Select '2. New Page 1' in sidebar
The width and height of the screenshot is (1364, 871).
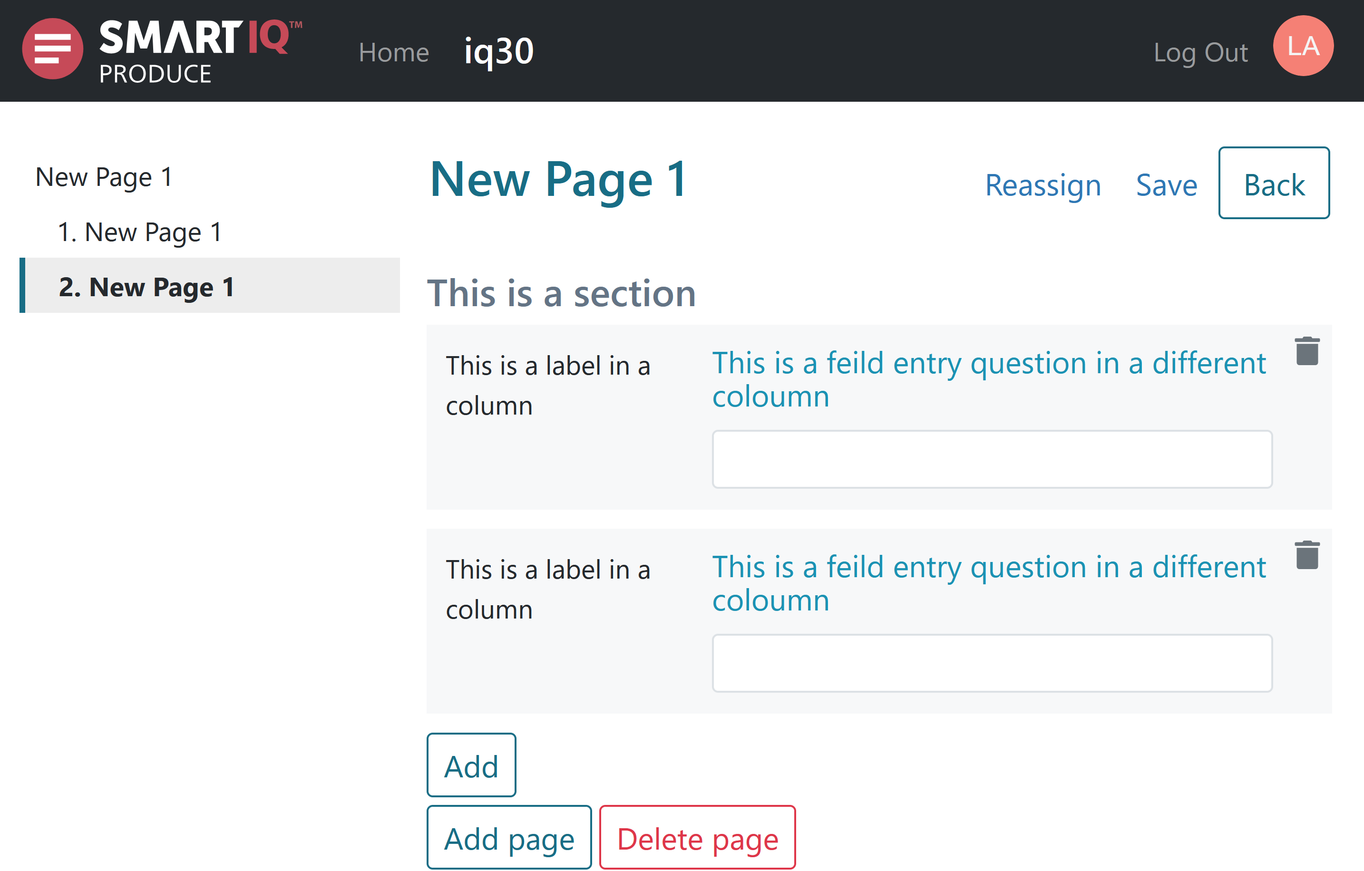point(146,287)
